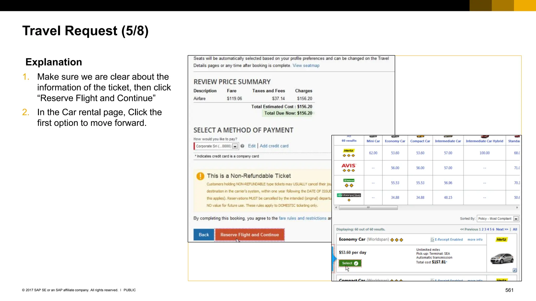Click the Airfare charges value $156.20
536x301 pixels.
(x=304, y=99)
